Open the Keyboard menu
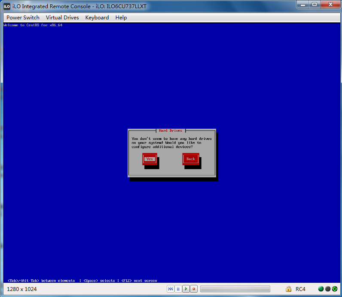Screen dimensions: 342x297 tap(97, 18)
